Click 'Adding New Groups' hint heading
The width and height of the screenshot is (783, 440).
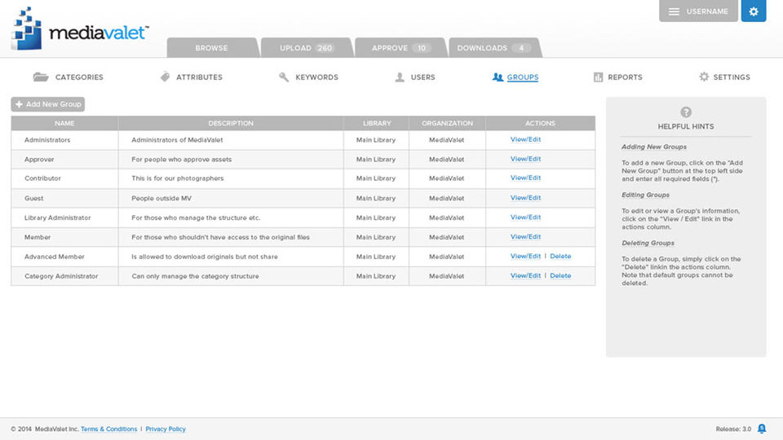pos(653,147)
